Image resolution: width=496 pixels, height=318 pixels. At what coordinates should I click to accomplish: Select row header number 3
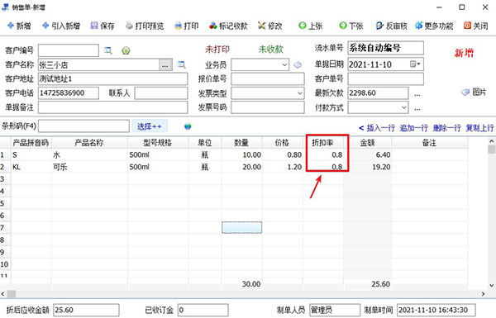coord(5,179)
